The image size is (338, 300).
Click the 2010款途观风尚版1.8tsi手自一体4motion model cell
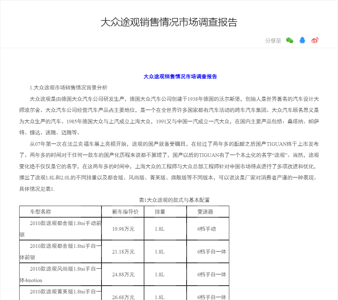point(60,274)
